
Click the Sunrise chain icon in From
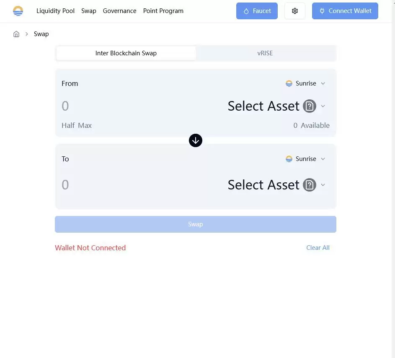tap(289, 83)
